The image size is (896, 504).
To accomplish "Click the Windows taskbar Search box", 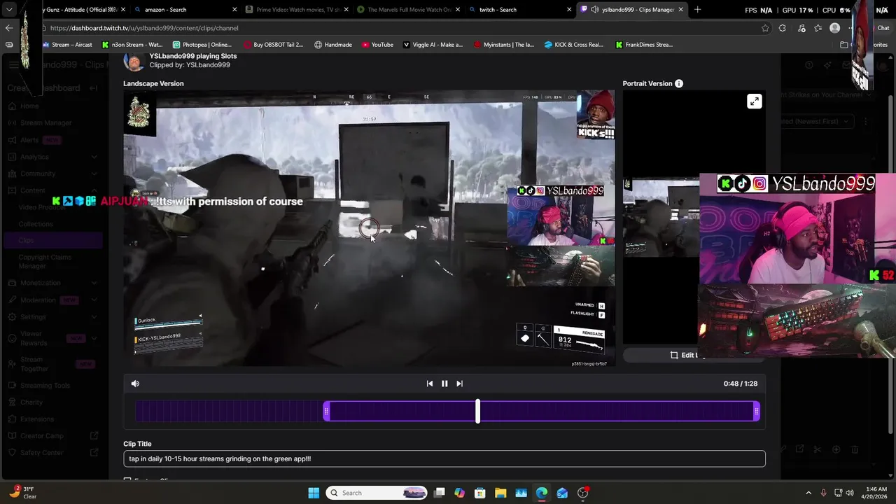I will [377, 493].
